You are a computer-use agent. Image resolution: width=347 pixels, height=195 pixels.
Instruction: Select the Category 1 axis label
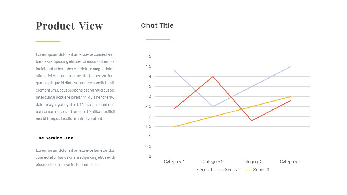[x=174, y=162]
